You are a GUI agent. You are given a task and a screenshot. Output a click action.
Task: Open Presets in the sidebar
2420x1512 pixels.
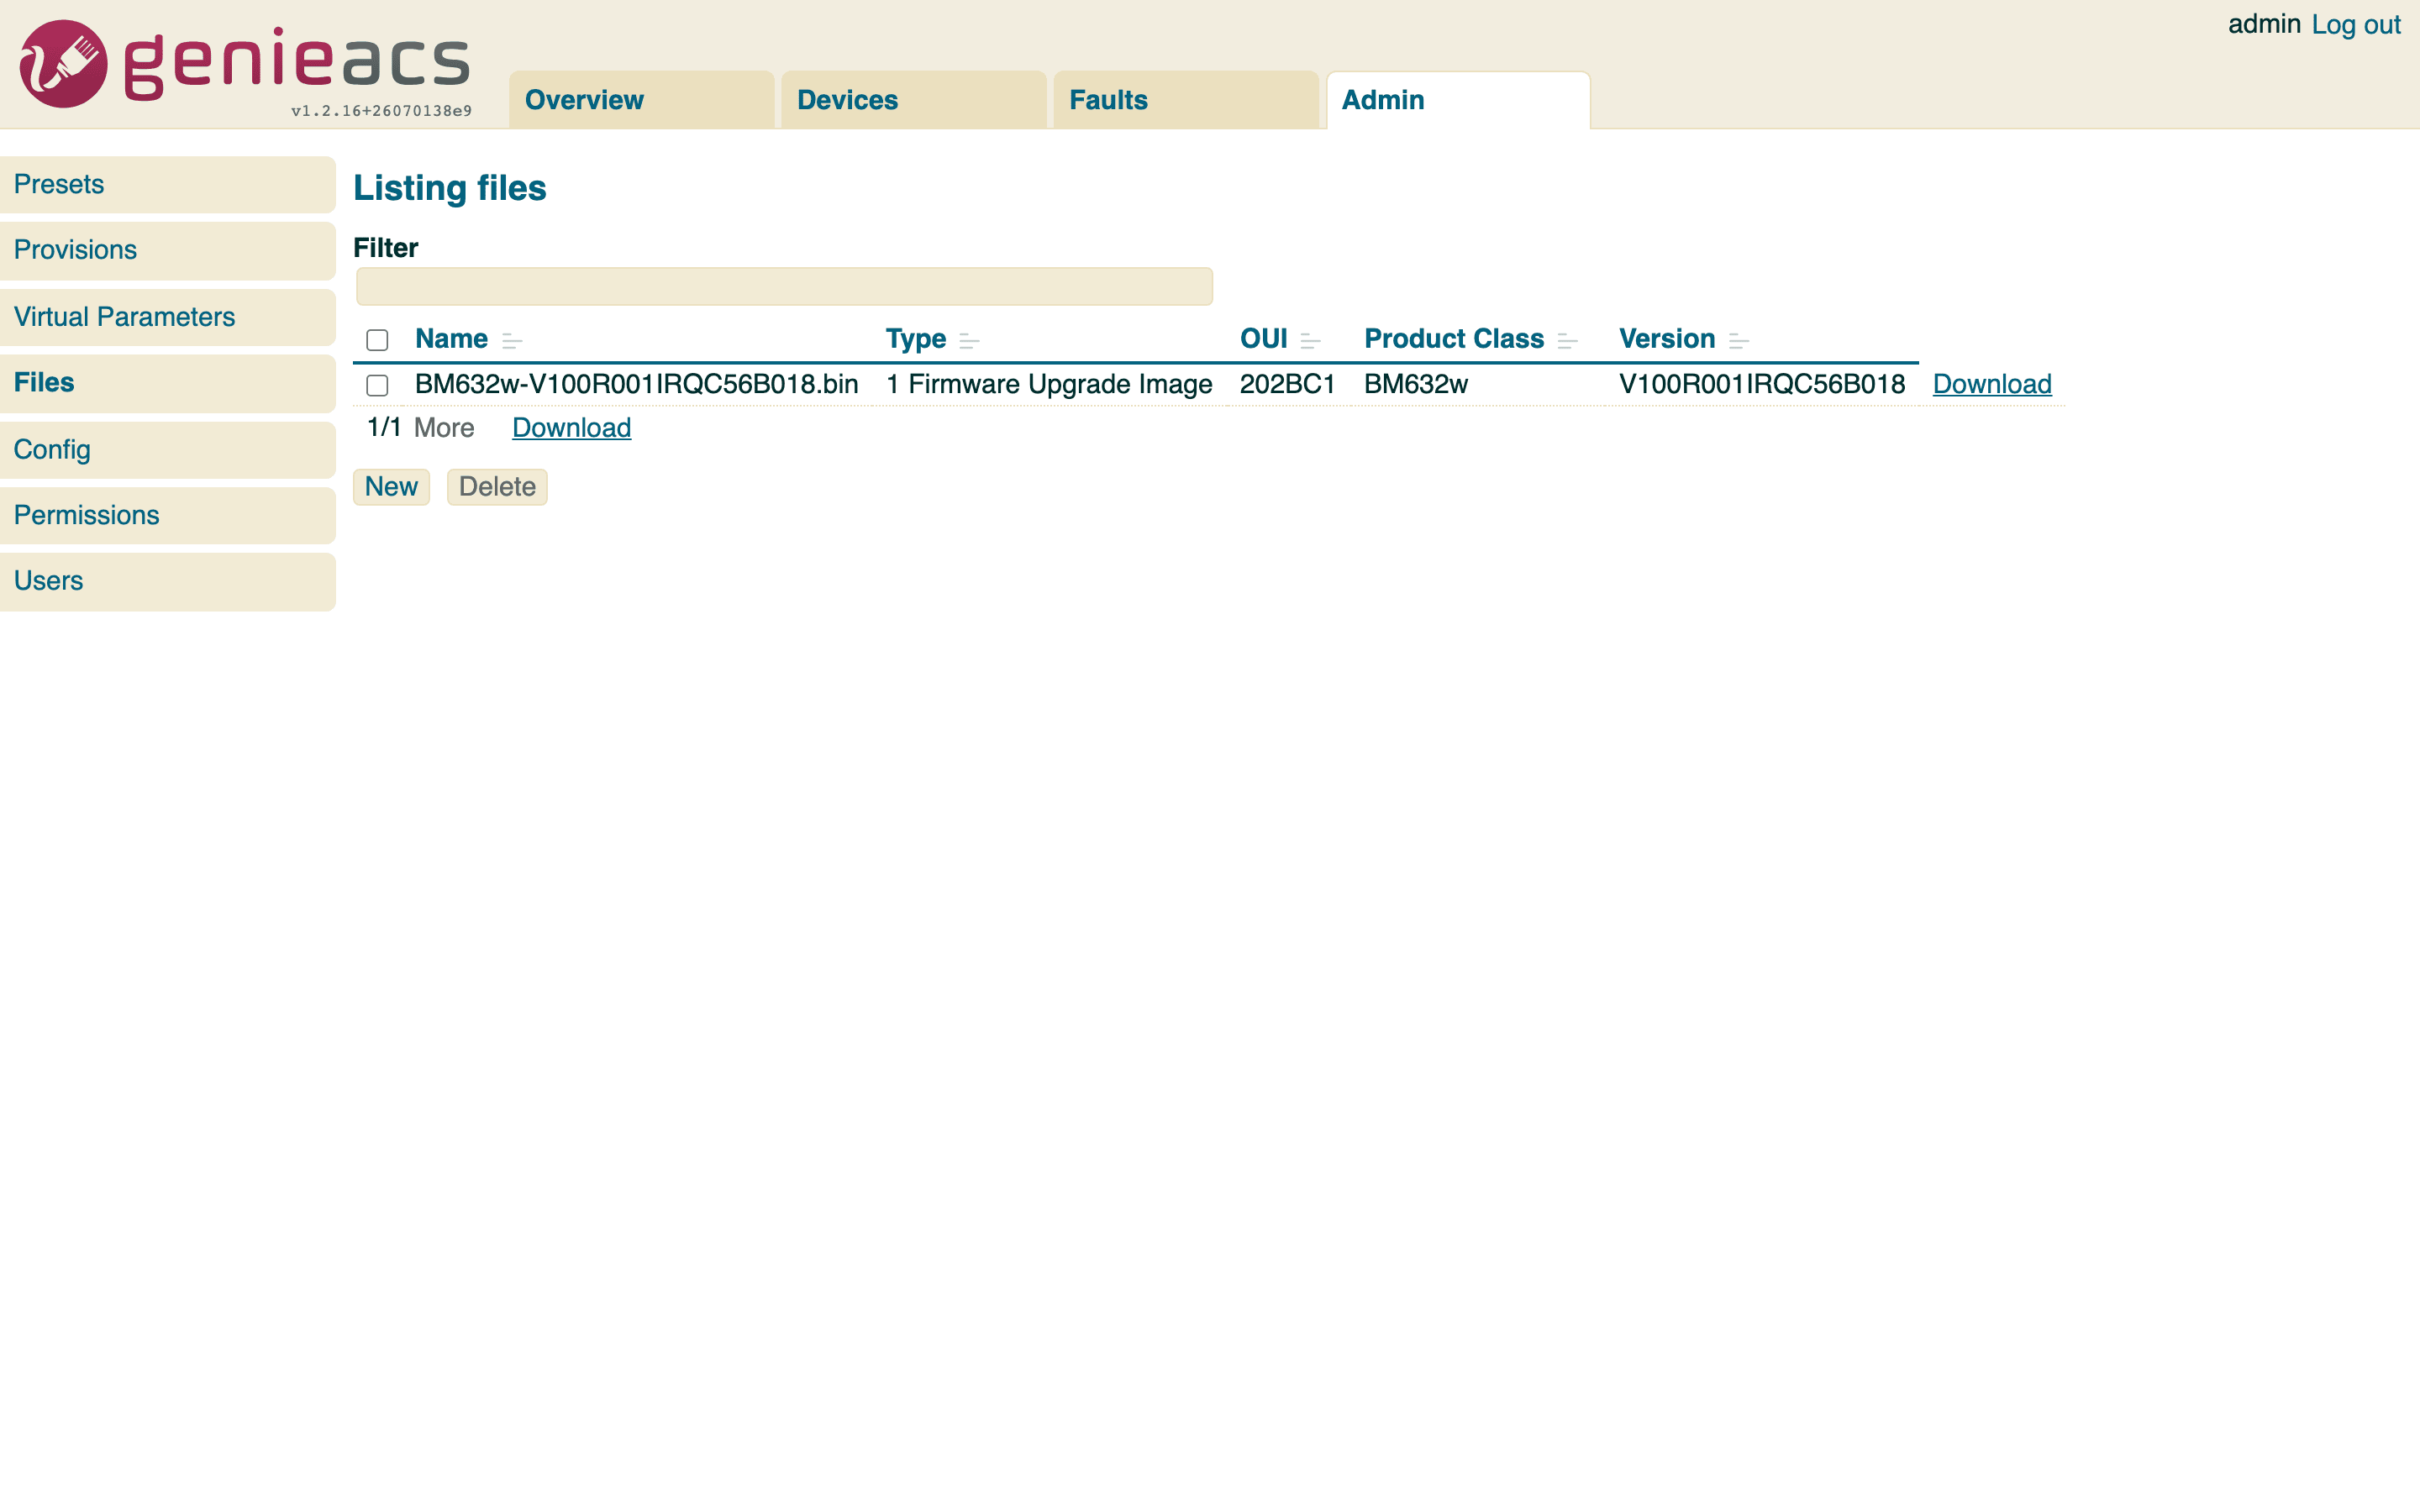pyautogui.click(x=167, y=185)
